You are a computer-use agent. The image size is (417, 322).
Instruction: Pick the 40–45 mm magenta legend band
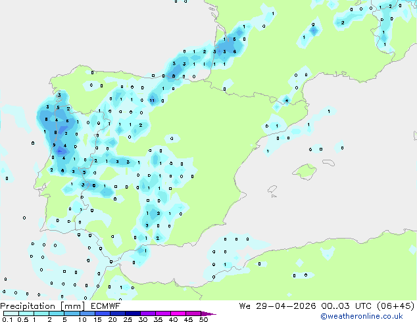[x=178, y=313]
